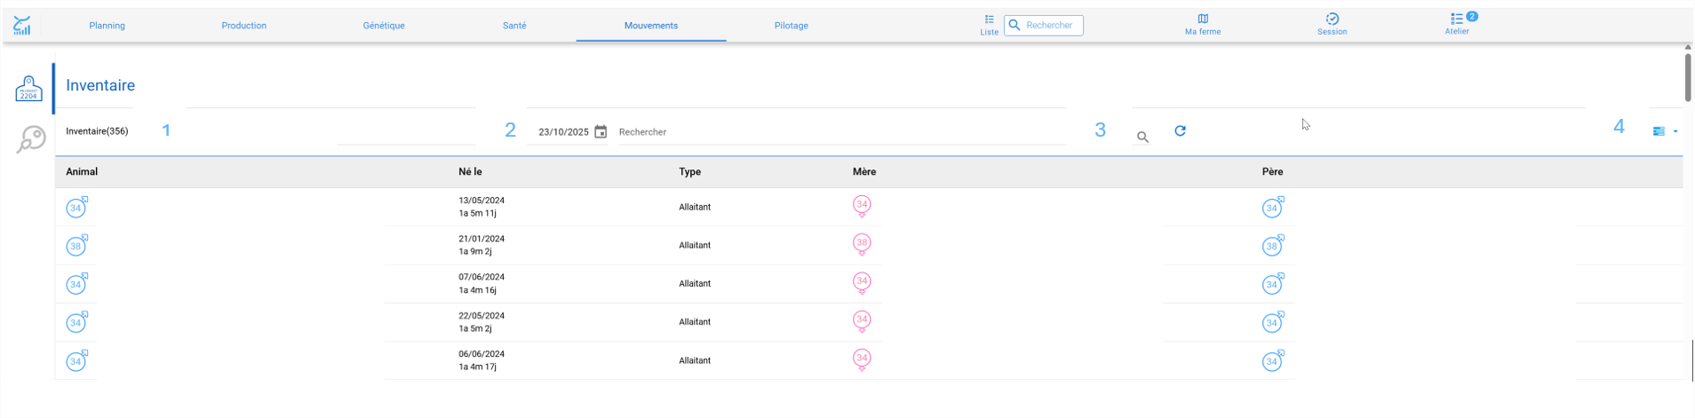The image size is (1695, 418).
Task: Open animal icon born 22/05/2024
Action: 77,322
